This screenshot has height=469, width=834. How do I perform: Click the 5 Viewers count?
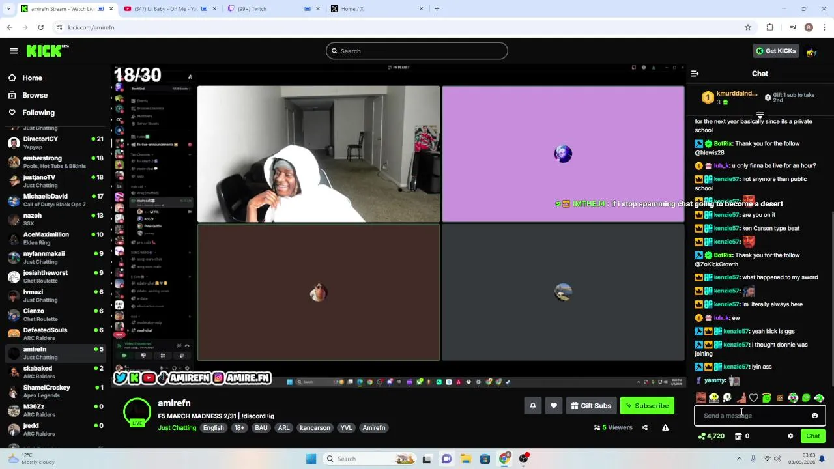tap(613, 428)
